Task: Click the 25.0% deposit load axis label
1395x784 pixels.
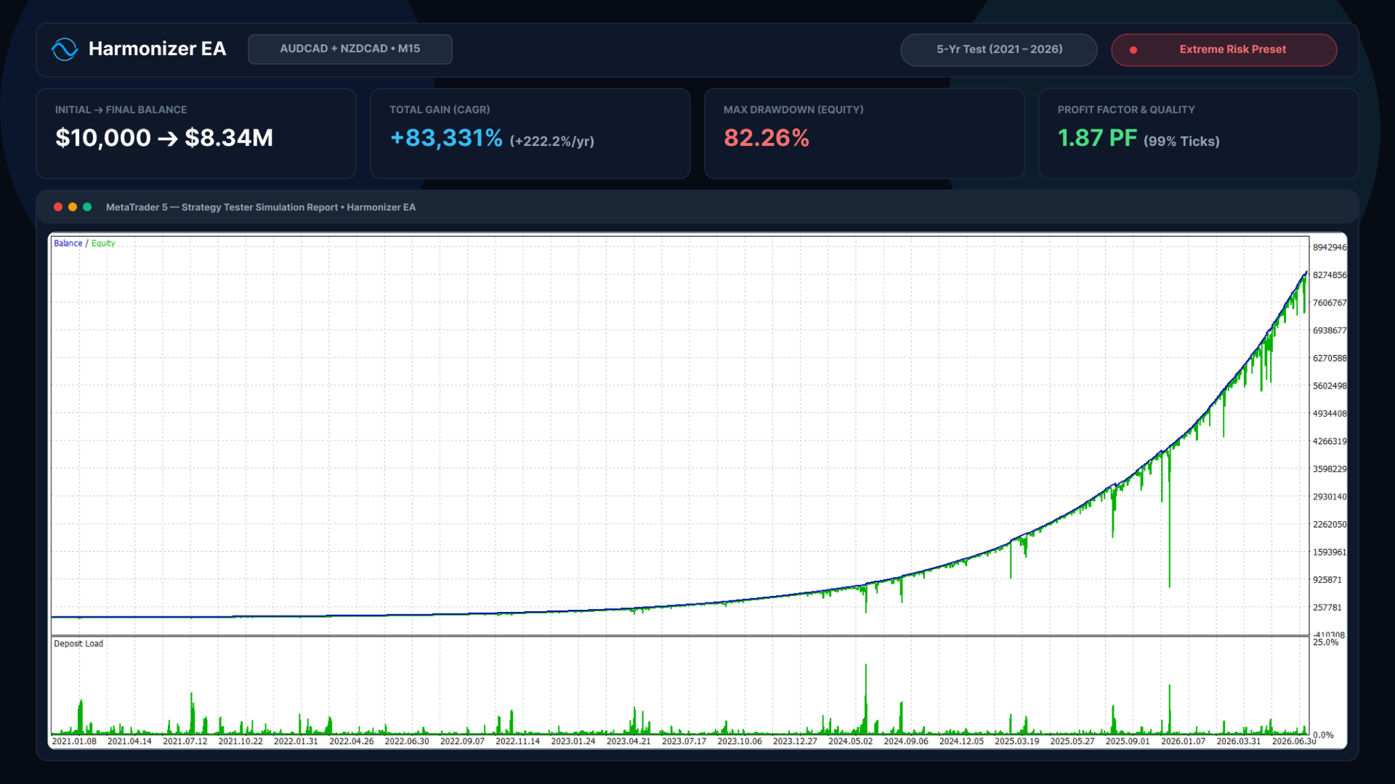Action: coord(1325,642)
